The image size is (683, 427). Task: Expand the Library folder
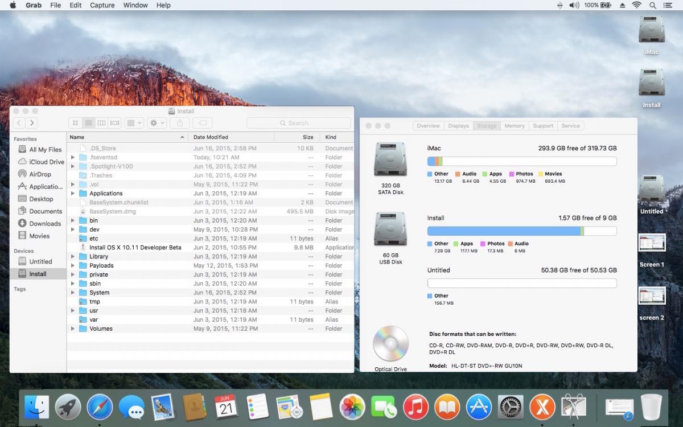point(73,257)
